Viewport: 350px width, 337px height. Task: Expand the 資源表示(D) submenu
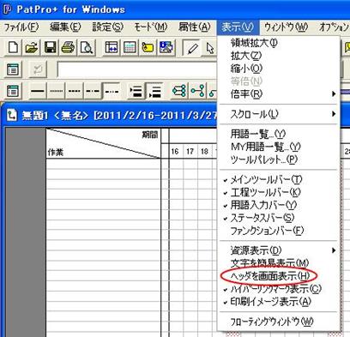(x=279, y=250)
